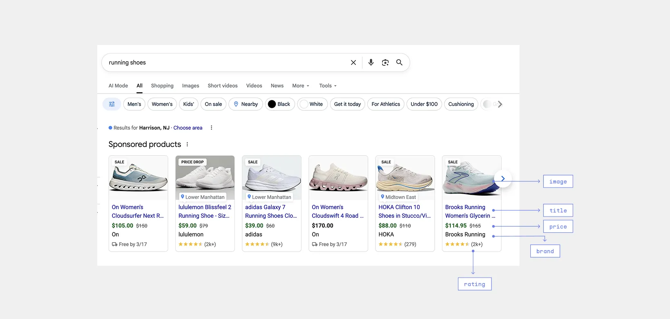
Task: Click the HOKA brand name
Action: pyautogui.click(x=386, y=234)
